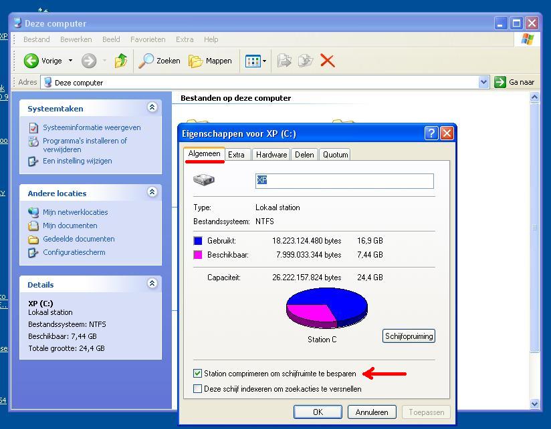Click the magenta Beschikbaar color swatch
Screen dimensions: 551x429
(198, 255)
